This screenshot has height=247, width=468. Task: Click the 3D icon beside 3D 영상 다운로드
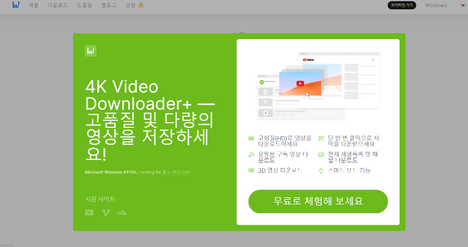pos(252,171)
